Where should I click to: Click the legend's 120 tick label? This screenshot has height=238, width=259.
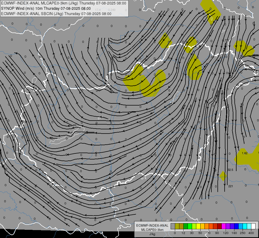coord(226,233)
